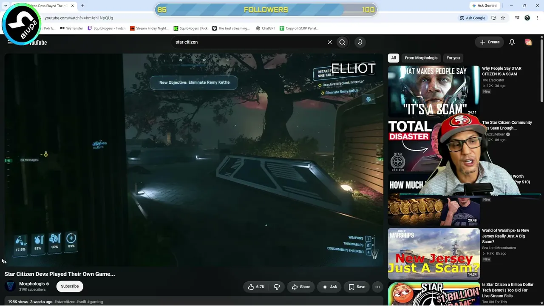Viewport: 544px width, 306px height.
Task: Bookmark this page with the star icon
Action: point(503,18)
